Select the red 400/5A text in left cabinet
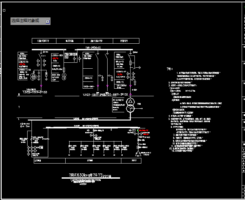The image size is (245, 200). click(x=22, y=64)
